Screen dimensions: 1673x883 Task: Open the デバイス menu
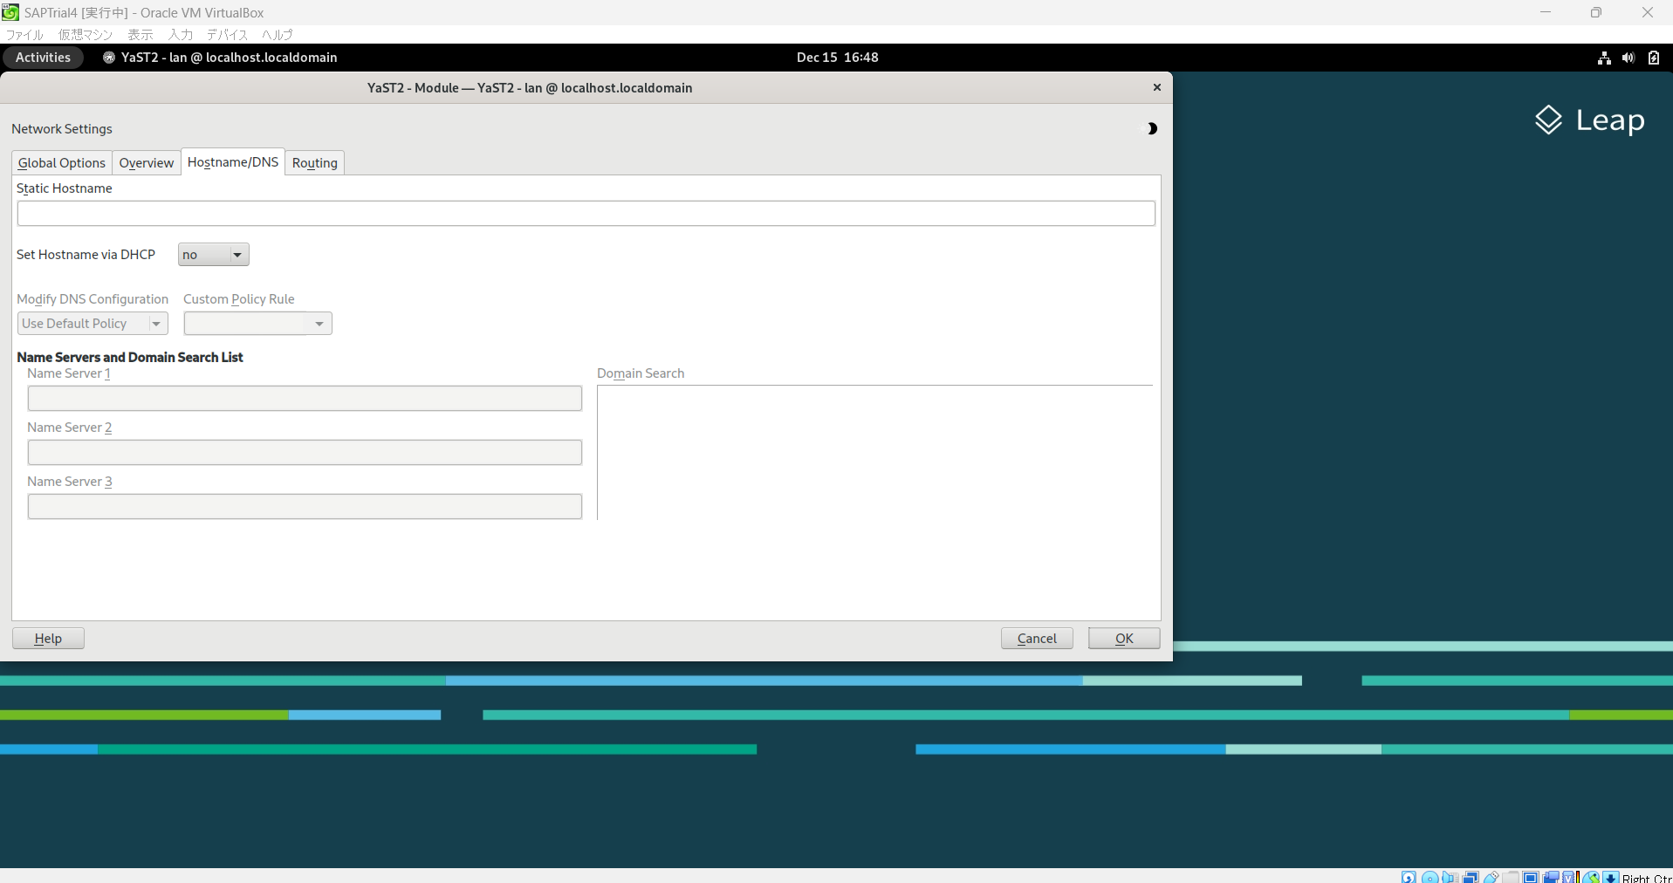click(x=228, y=35)
